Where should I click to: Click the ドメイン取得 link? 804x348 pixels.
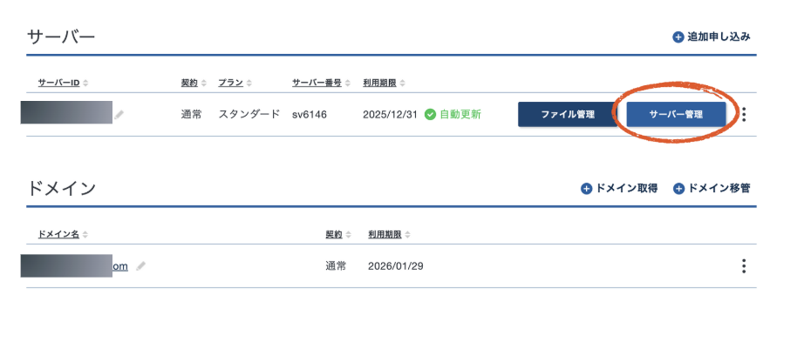625,188
